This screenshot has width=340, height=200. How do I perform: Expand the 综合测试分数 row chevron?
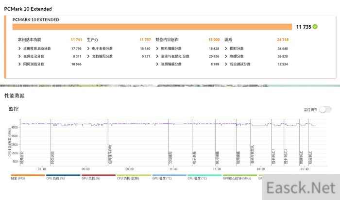[x=226, y=64]
